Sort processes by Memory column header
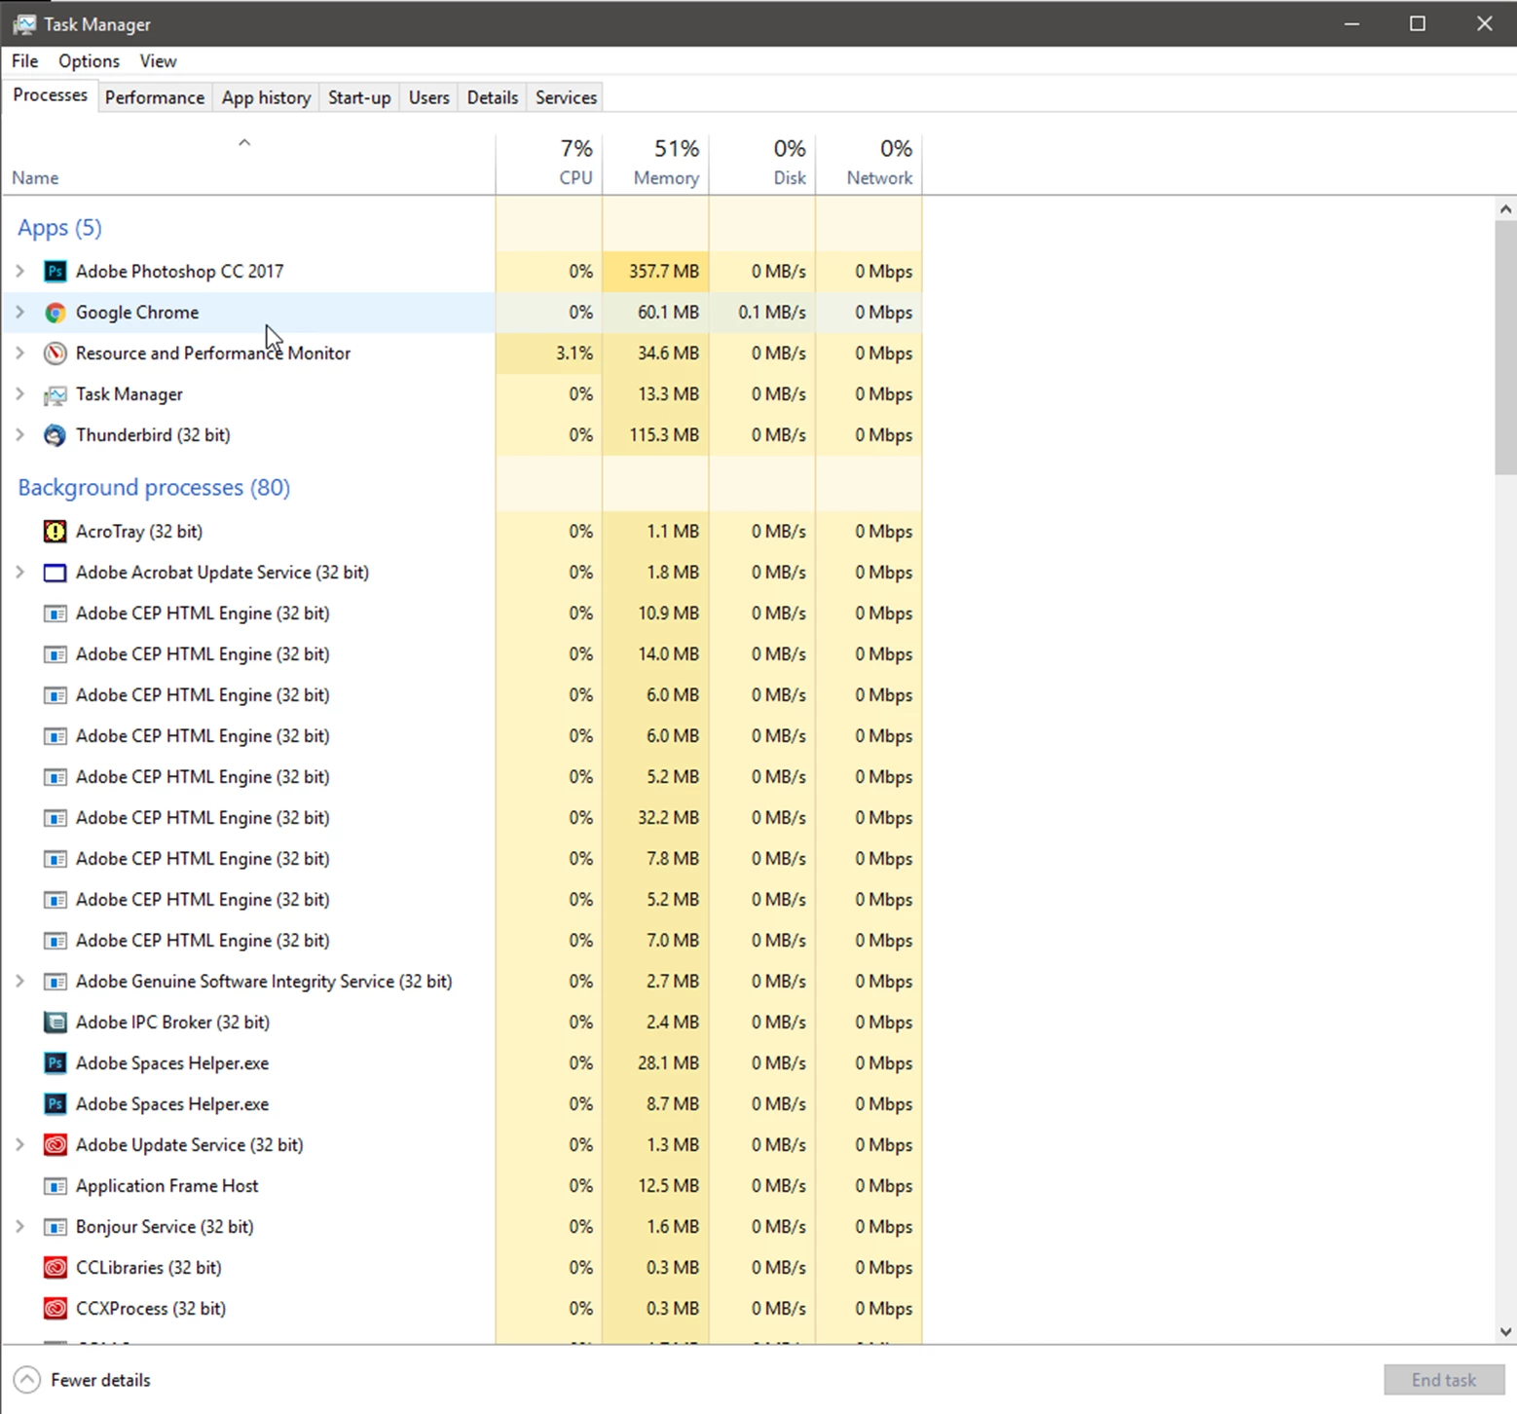Image resolution: width=1517 pixels, height=1414 pixels. point(656,164)
